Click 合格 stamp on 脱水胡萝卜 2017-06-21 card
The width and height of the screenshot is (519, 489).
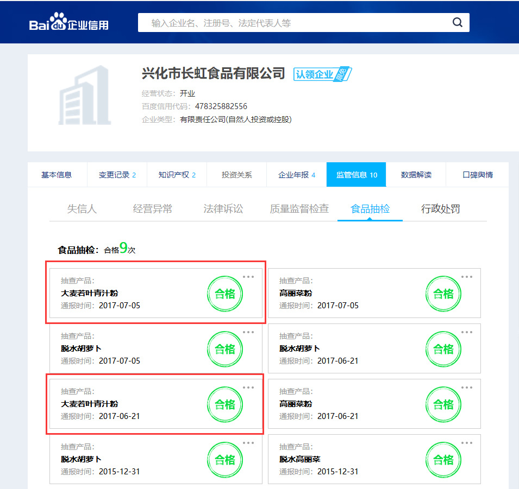(443, 349)
